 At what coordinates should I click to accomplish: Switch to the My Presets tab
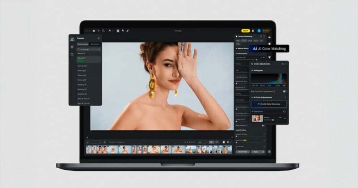point(95,44)
